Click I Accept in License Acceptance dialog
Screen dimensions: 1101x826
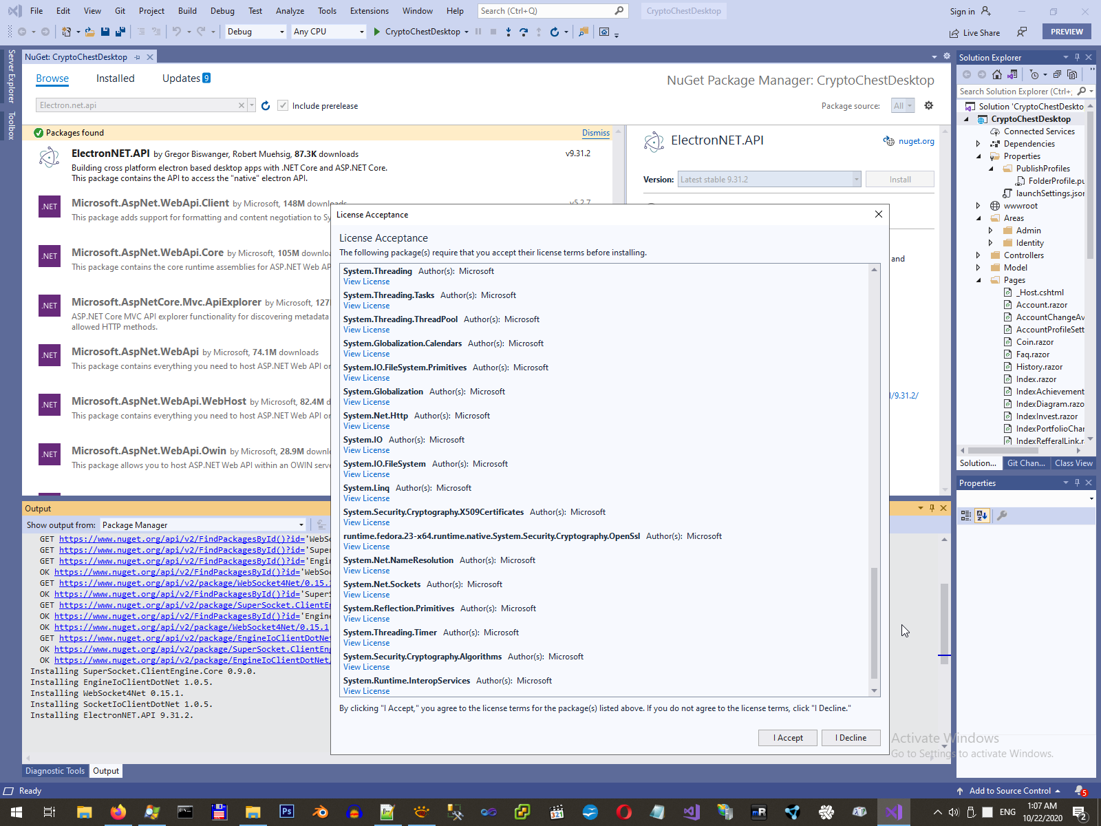pyautogui.click(x=788, y=738)
